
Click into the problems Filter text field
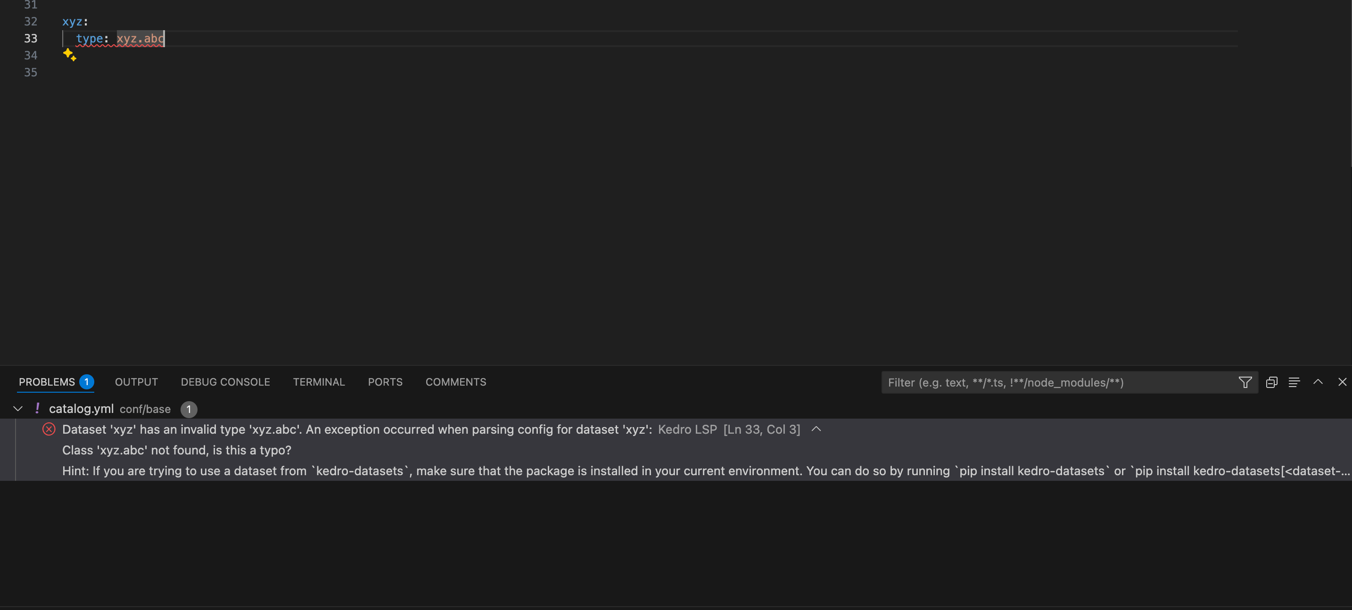click(1055, 383)
